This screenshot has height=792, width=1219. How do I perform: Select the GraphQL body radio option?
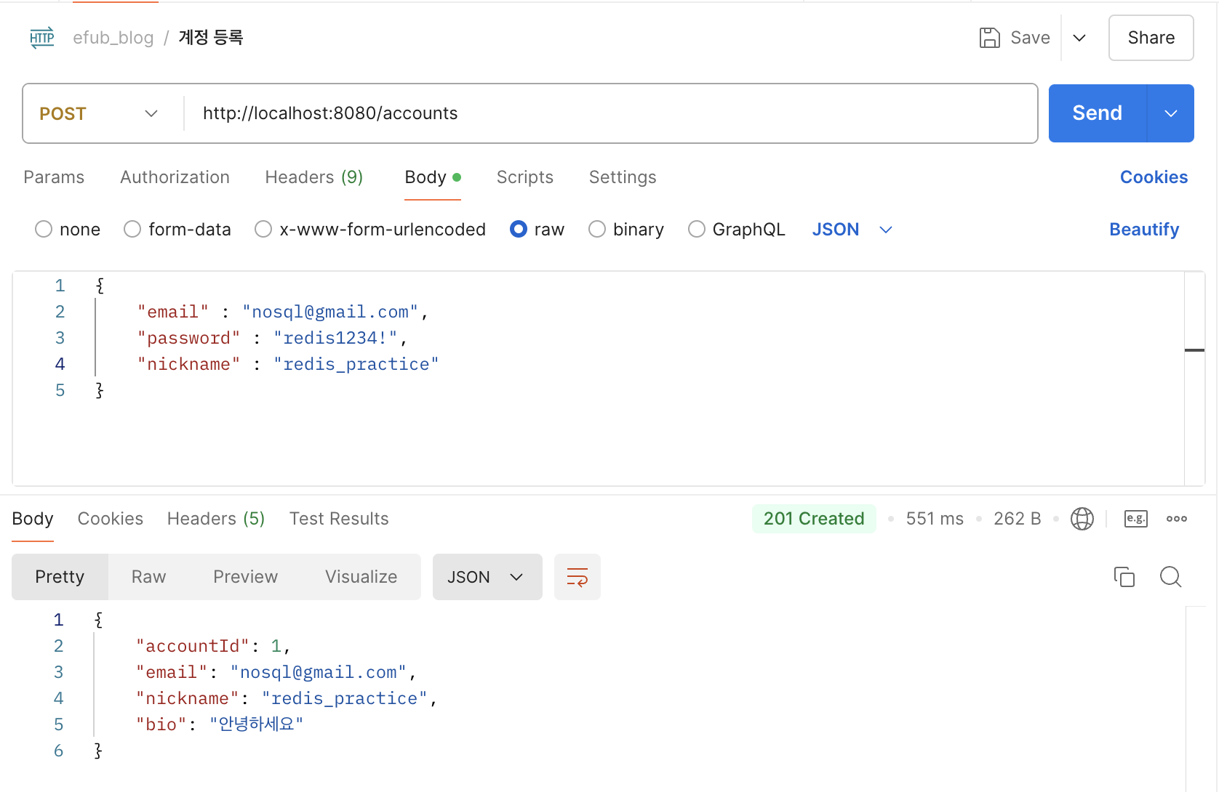pyautogui.click(x=697, y=230)
